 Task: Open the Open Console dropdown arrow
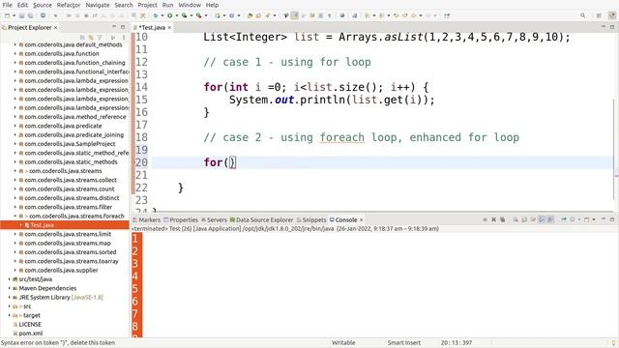[593, 219]
